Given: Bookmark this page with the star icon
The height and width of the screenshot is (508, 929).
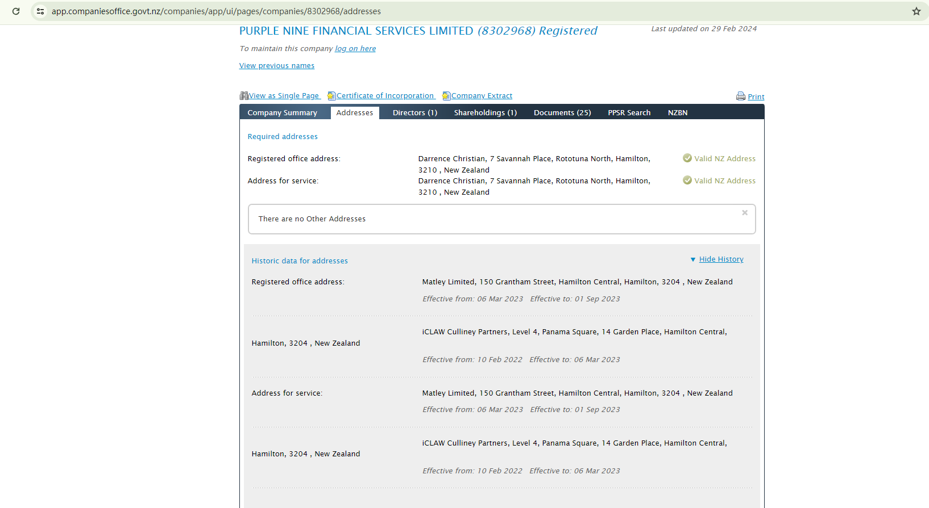Looking at the screenshot, I should pyautogui.click(x=916, y=11).
